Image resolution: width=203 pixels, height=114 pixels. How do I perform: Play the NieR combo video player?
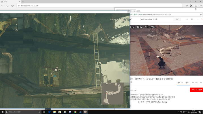(x=166, y=50)
